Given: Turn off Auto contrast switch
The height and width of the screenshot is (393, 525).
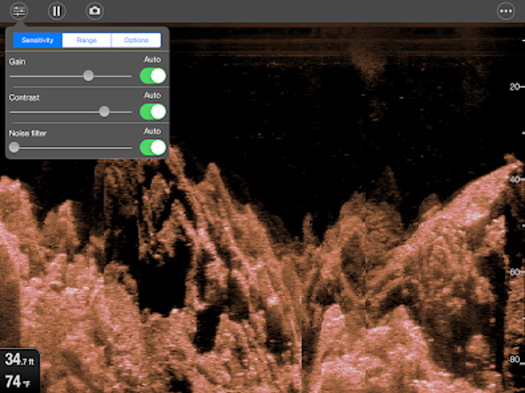Looking at the screenshot, I should 153,112.
